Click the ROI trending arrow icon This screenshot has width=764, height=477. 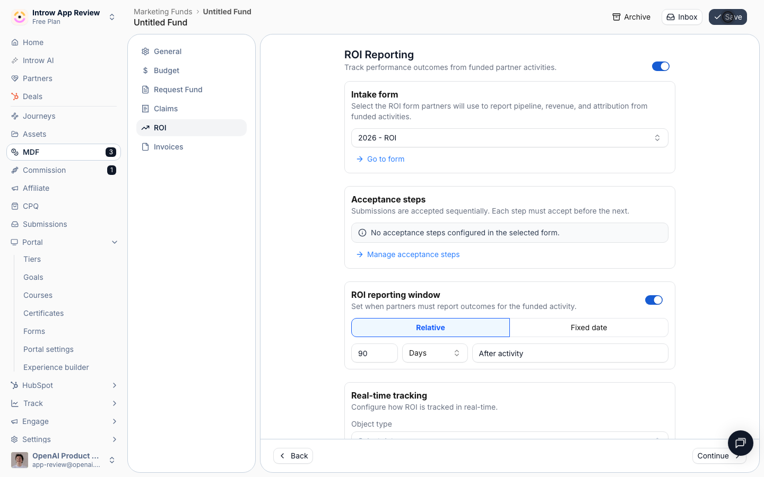point(145,128)
